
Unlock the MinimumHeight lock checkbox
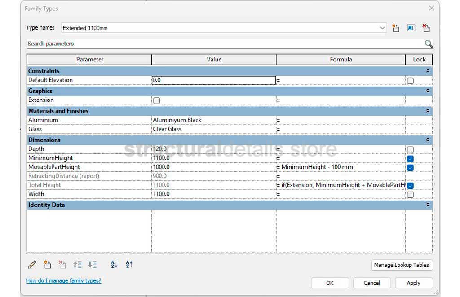pos(410,158)
